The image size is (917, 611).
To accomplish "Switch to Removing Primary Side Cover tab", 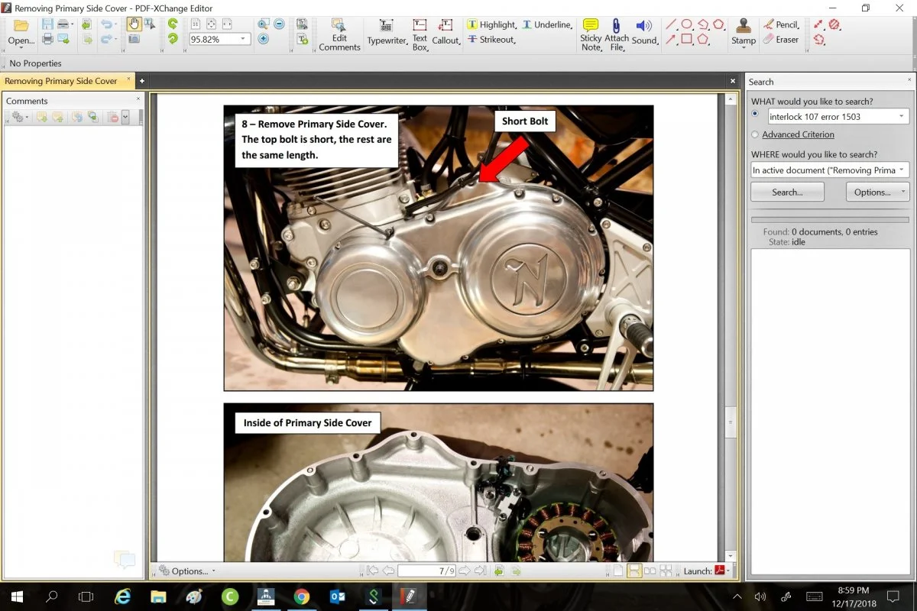I will tap(61, 81).
